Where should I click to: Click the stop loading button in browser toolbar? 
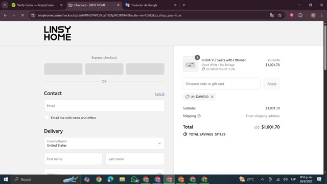click(22, 15)
